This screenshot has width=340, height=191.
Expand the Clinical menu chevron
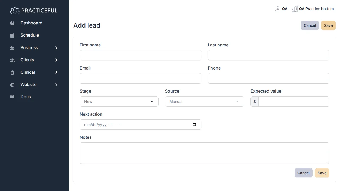56,72
